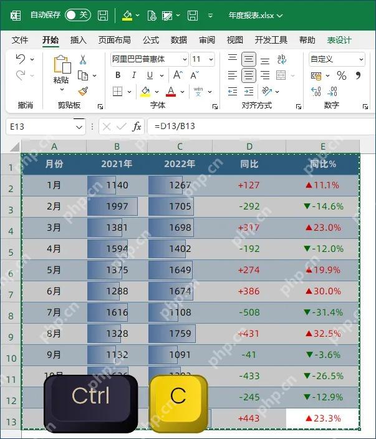
Task: Click Decrease Font Size icon
Action: [x=195, y=75]
